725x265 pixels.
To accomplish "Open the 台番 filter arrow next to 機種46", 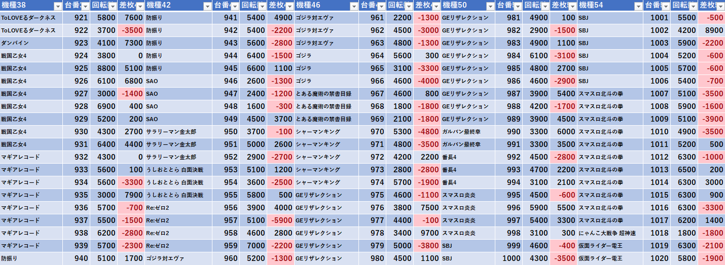I will tap(381, 6).
